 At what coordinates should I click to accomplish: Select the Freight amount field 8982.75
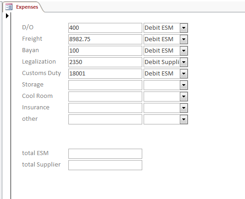pos(105,39)
